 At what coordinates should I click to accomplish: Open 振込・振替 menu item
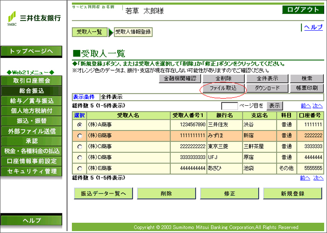(31, 121)
